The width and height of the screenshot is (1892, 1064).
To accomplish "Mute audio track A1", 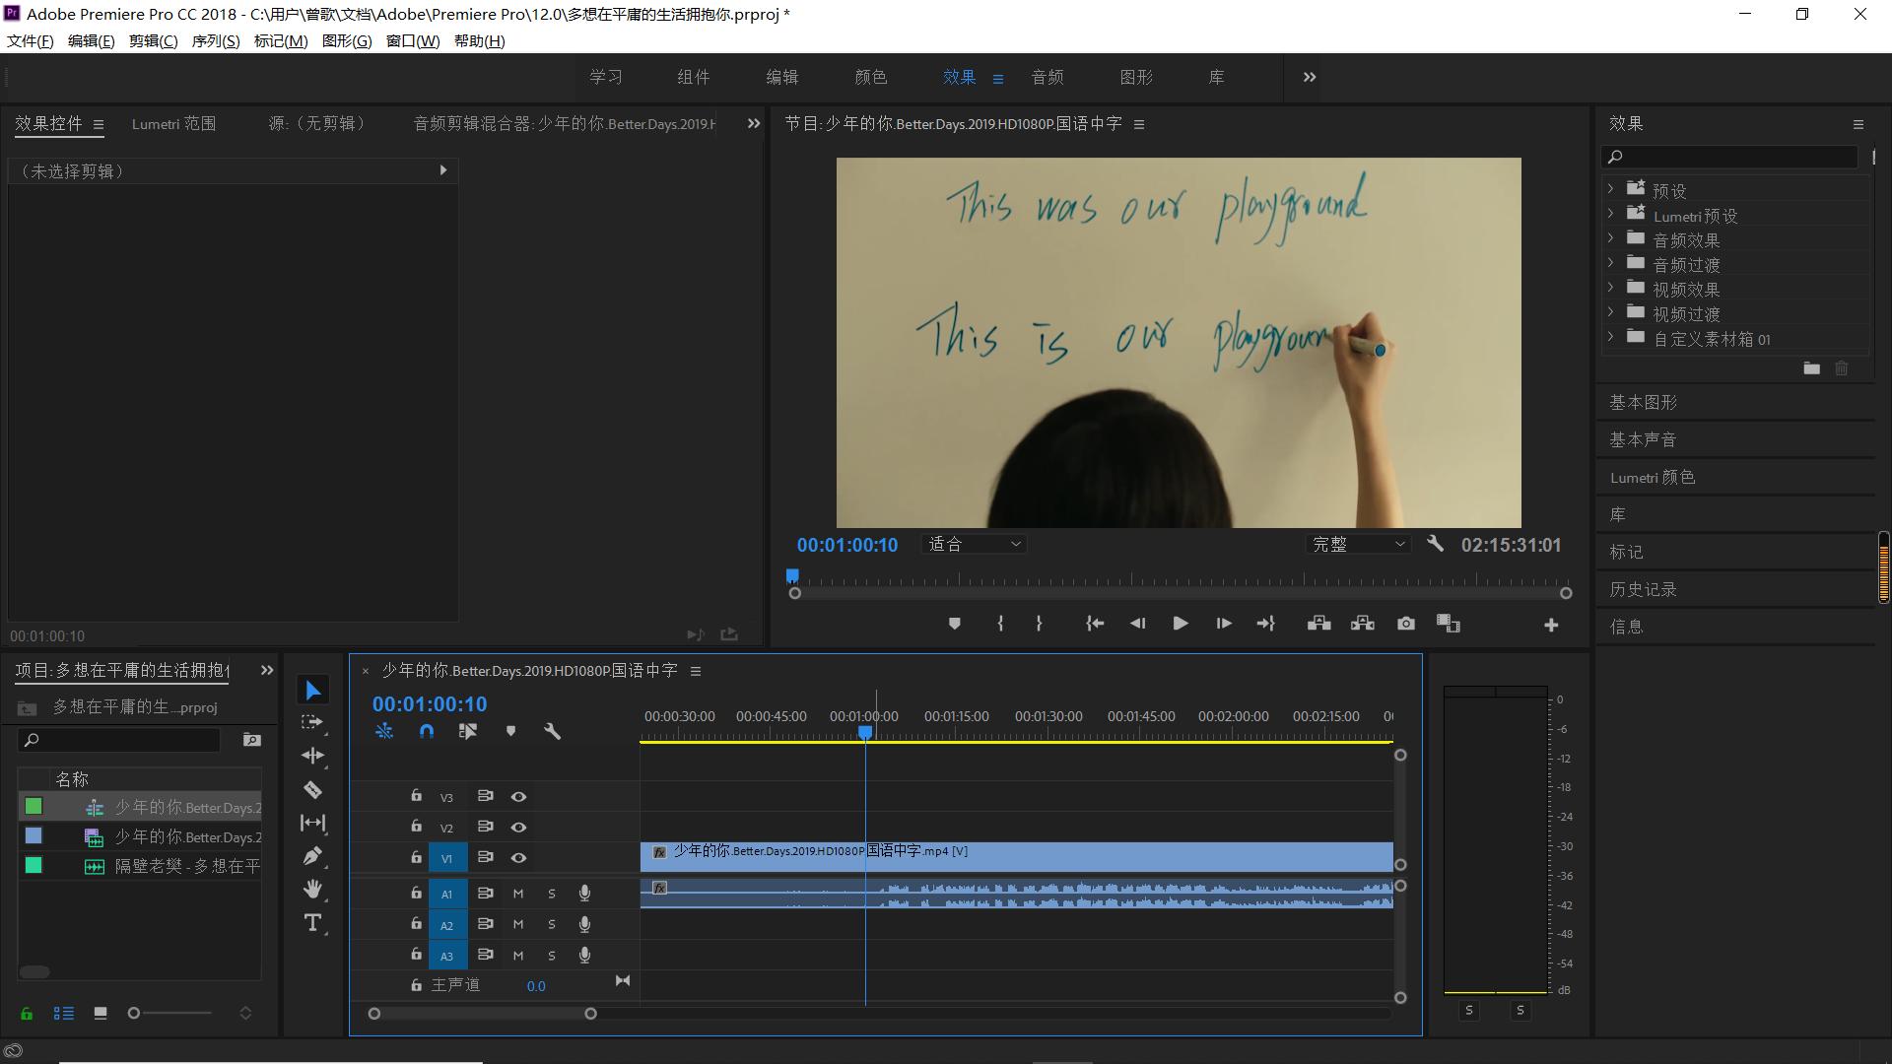I will tap(518, 894).
